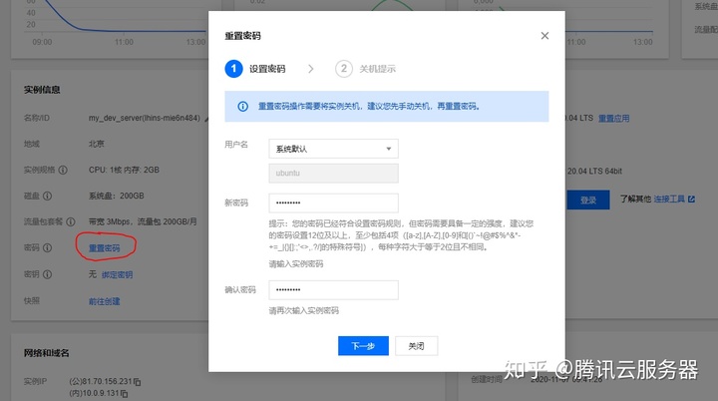The height and width of the screenshot is (401, 718).
Task: Click the info icon next to 密码
Action: pos(47,248)
